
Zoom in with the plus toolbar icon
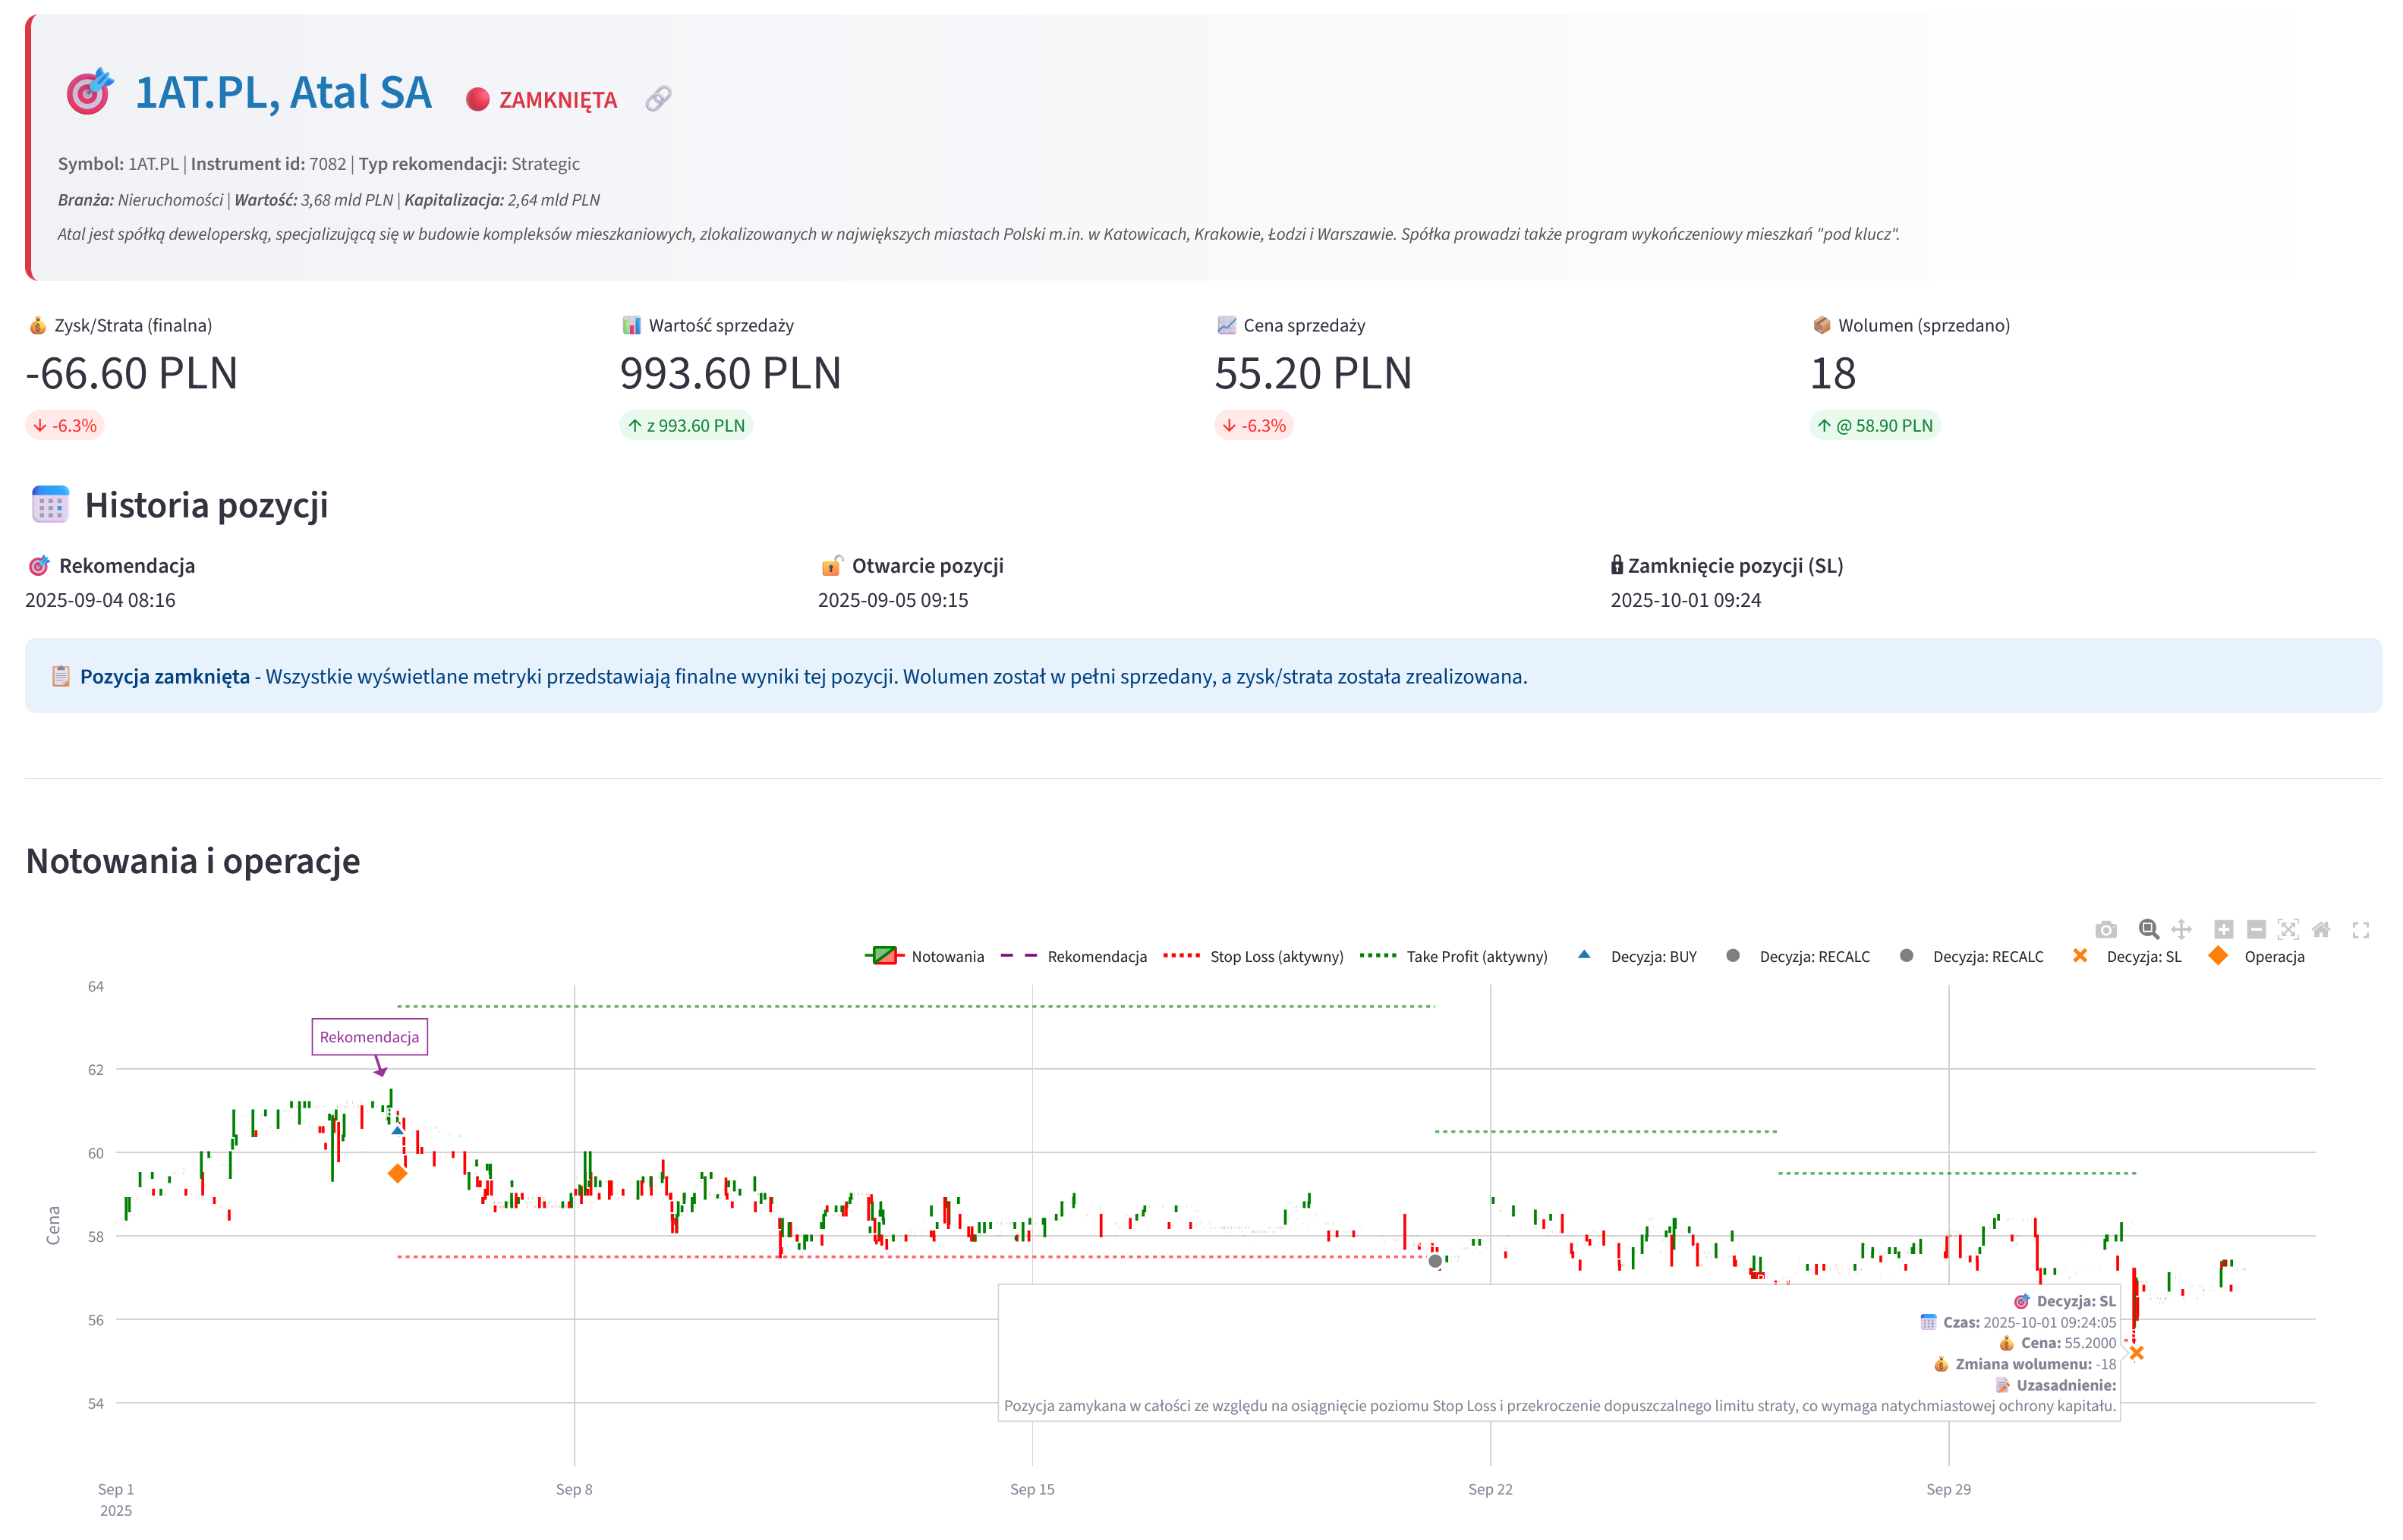pyautogui.click(x=2225, y=929)
